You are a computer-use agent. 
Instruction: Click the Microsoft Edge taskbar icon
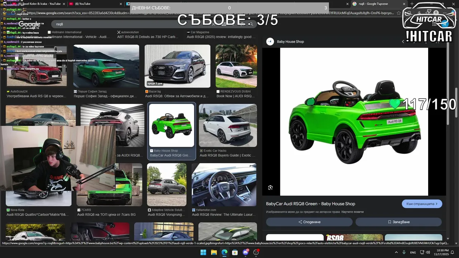[x=224, y=252]
